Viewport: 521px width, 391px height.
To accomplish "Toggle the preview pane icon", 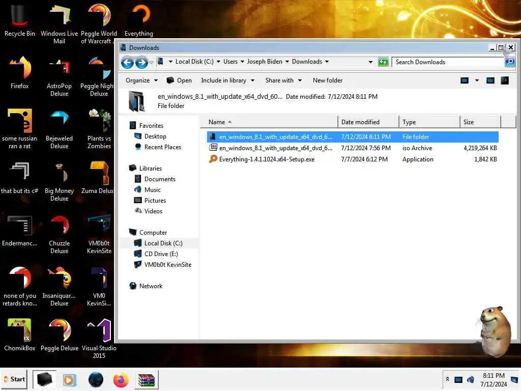I will tap(490, 80).
